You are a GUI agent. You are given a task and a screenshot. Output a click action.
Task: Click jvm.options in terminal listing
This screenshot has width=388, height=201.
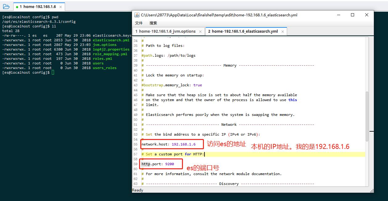(105, 45)
